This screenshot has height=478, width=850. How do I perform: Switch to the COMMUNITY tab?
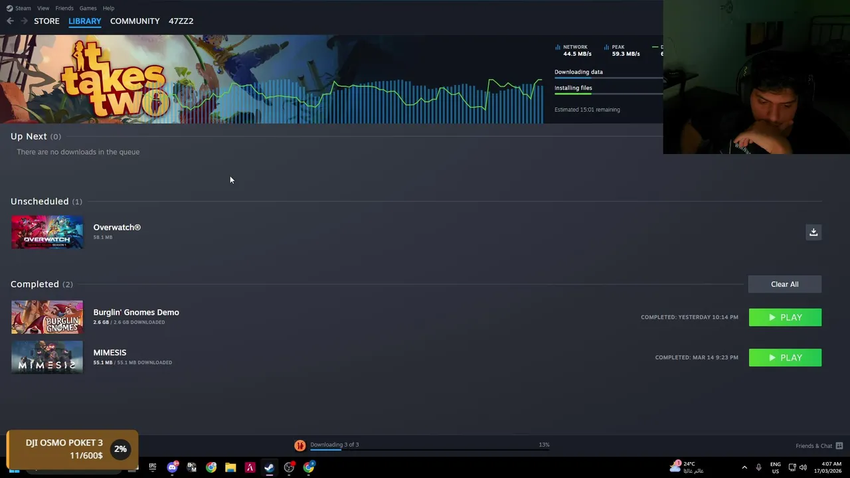point(135,21)
